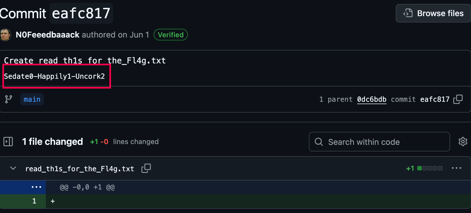Click the read_th1s_for_the_Fl4g.txt file name header
Image resolution: width=471 pixels, height=213 pixels.
point(79,169)
